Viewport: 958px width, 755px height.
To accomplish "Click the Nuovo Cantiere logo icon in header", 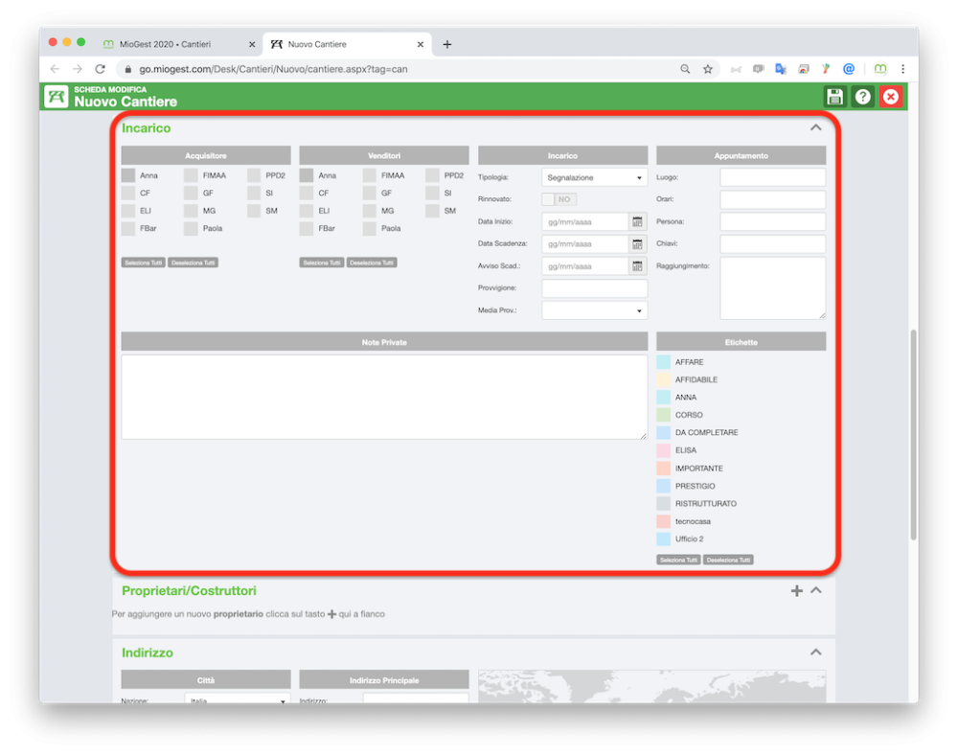I will (57, 97).
